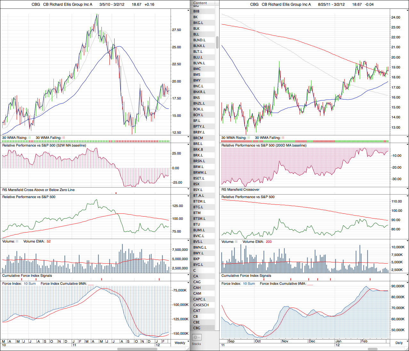Open RS Mansfield Crossover panel menu arrow

click(407, 189)
